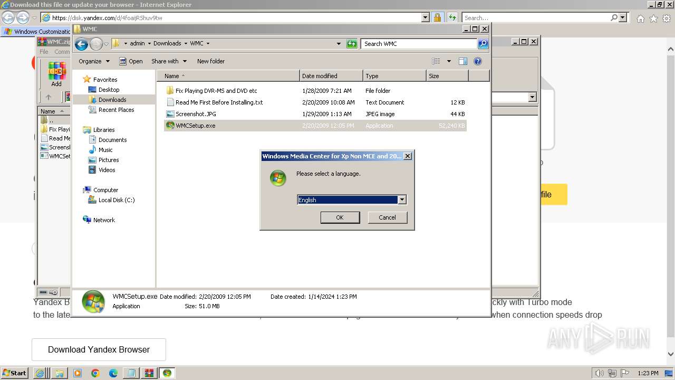Click the taskbar clock showing 1:23 PM
Image resolution: width=675 pixels, height=380 pixels.
[648, 373]
